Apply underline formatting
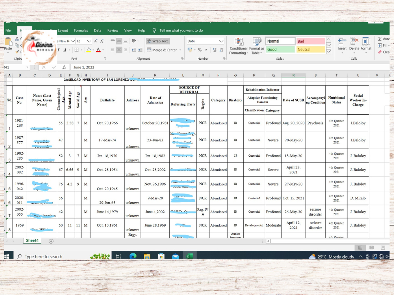This screenshot has width=394, height=295. (65, 50)
